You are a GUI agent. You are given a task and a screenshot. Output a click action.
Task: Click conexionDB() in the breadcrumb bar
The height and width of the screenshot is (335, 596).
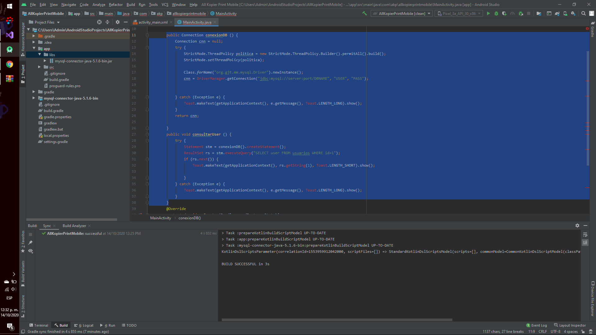(190, 218)
